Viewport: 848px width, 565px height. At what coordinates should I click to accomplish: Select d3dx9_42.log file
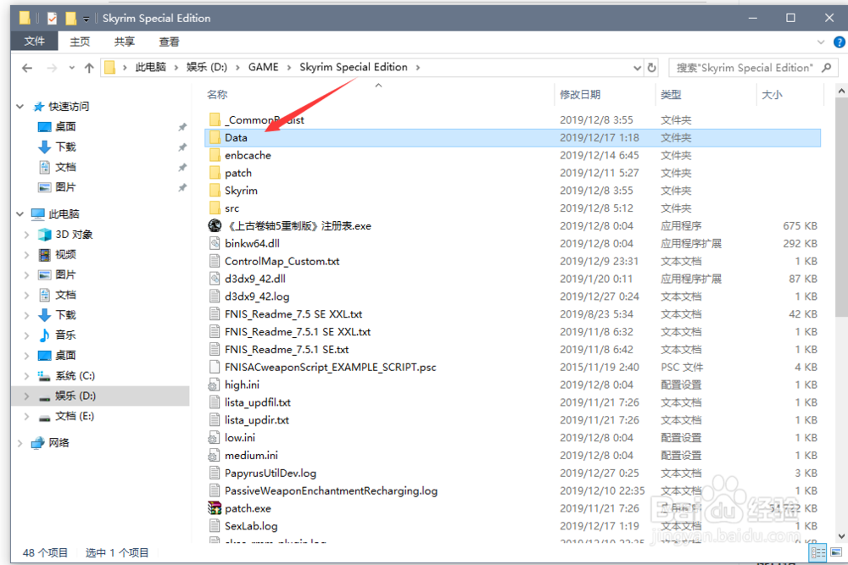pos(257,296)
